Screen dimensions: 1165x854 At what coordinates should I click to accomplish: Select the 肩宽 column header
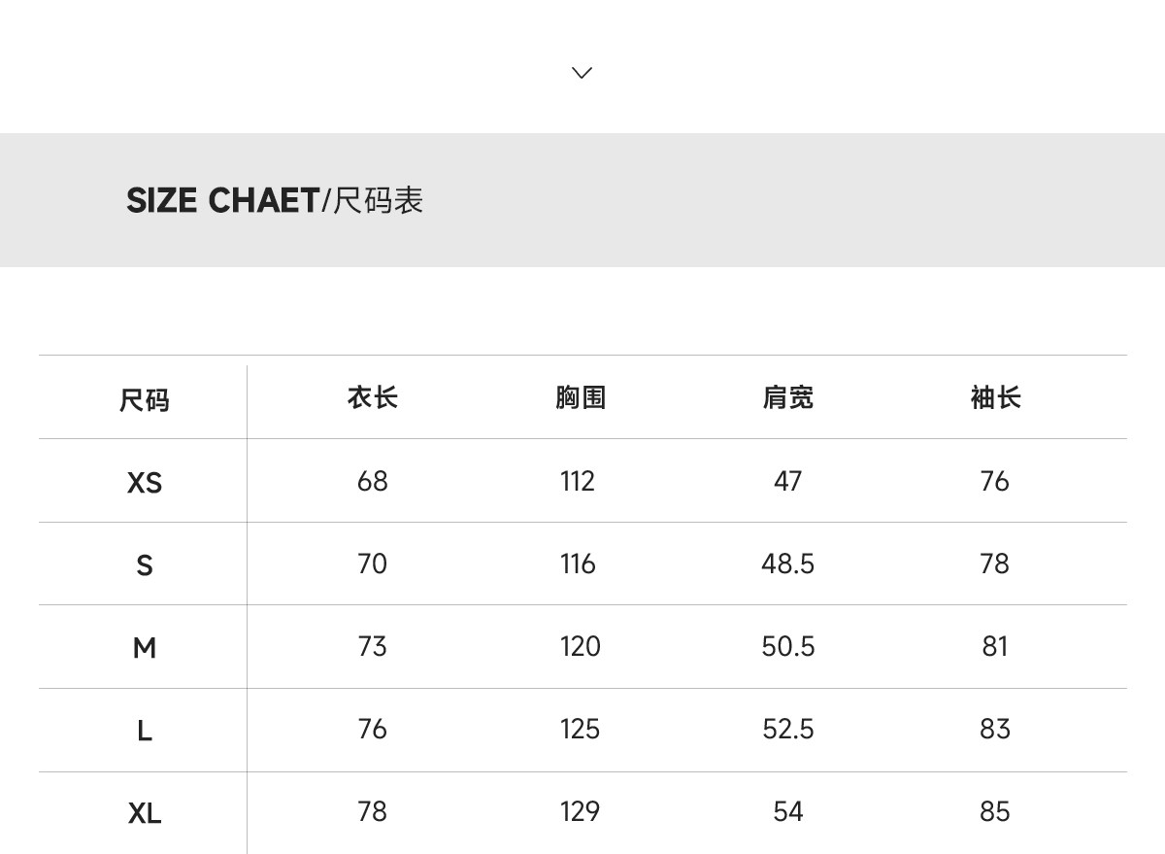point(787,397)
